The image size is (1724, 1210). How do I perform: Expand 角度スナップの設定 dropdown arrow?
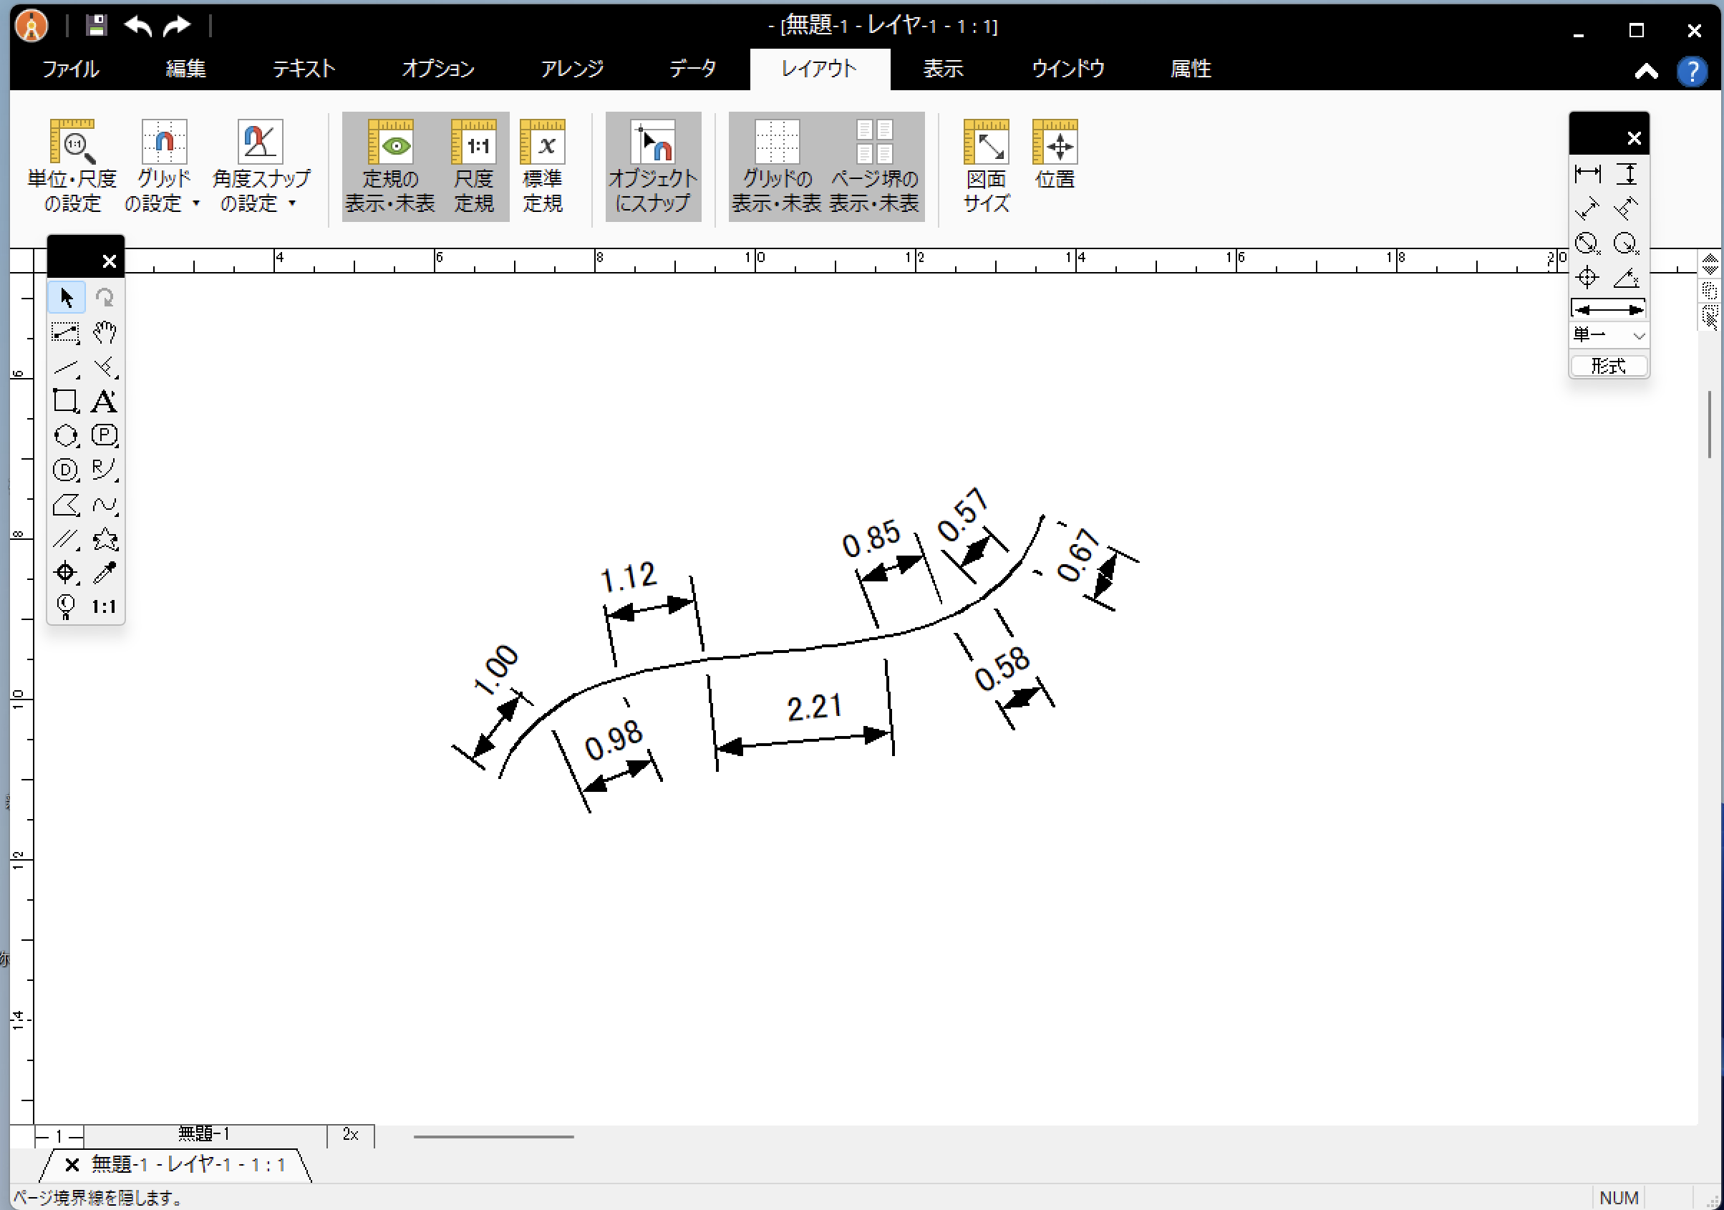pos(292,203)
